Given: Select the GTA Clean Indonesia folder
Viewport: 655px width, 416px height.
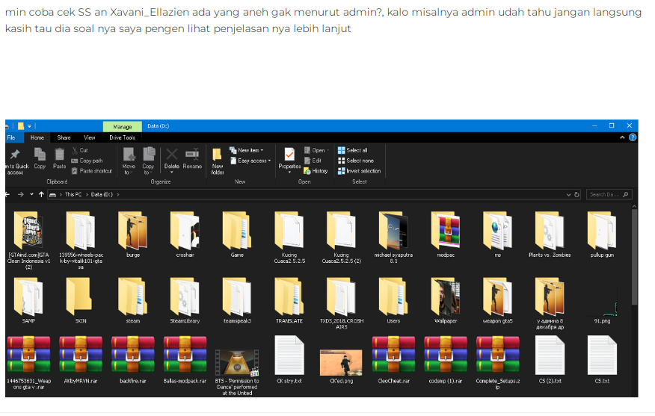Looking at the screenshot, I should [x=28, y=240].
